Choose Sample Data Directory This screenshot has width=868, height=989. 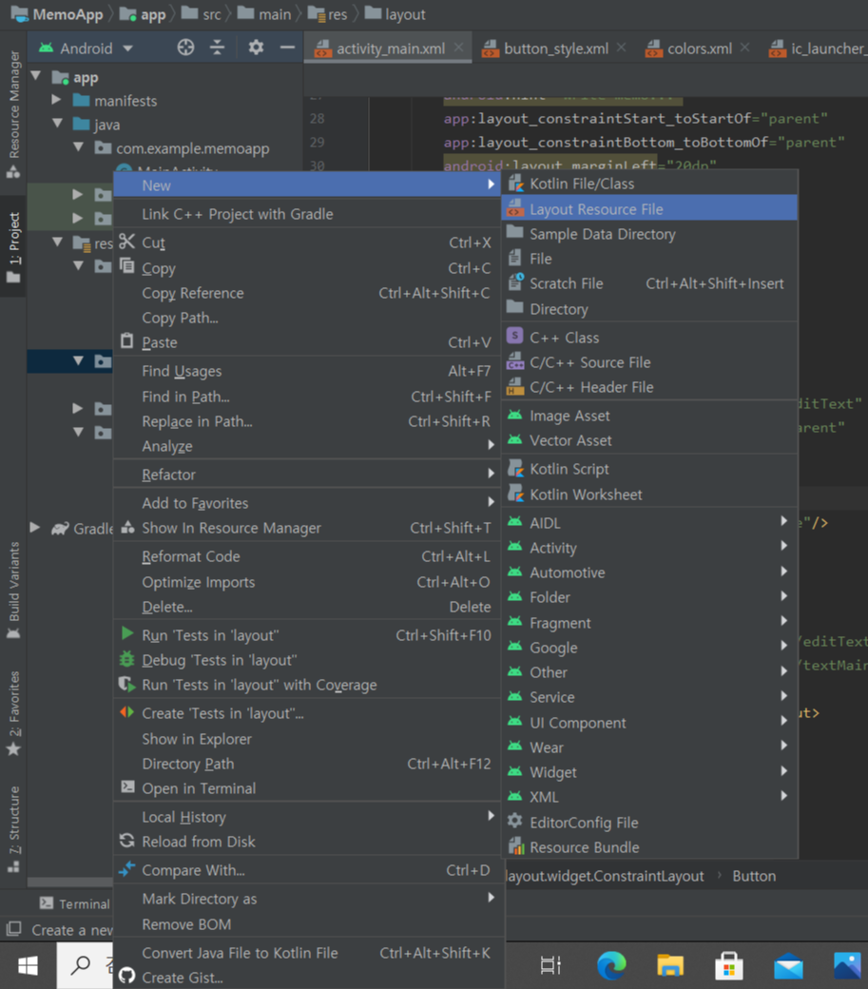pyautogui.click(x=649, y=234)
